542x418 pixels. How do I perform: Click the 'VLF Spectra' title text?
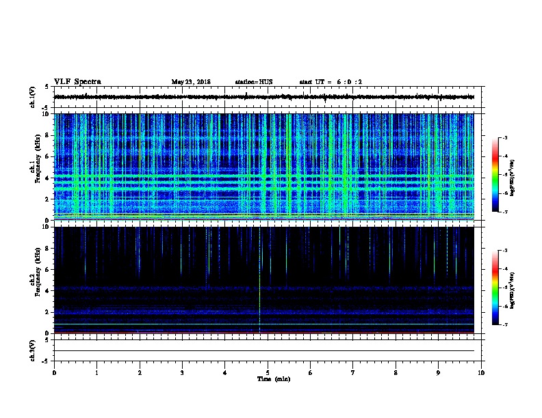point(77,82)
